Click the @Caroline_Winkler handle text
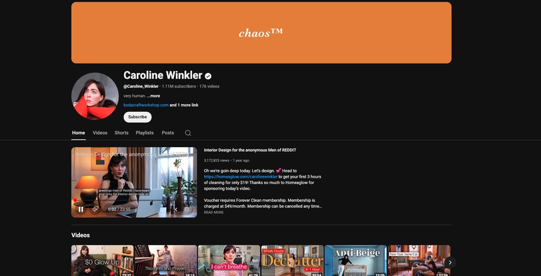 (x=141, y=86)
